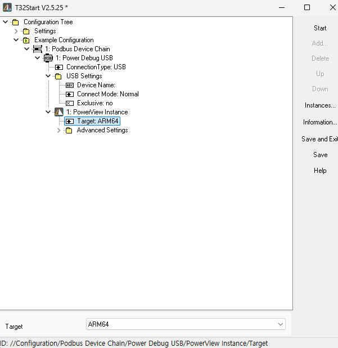
Task: Click the Save button
Action: 320,155
